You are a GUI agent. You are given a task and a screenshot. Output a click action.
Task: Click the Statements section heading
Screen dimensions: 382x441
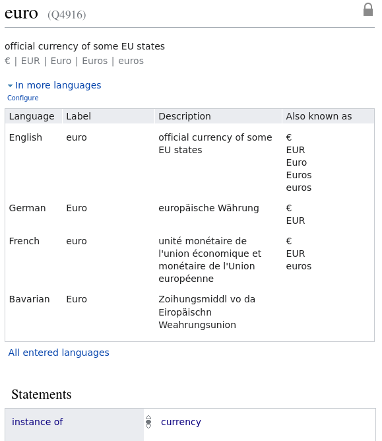pyautogui.click(x=42, y=394)
